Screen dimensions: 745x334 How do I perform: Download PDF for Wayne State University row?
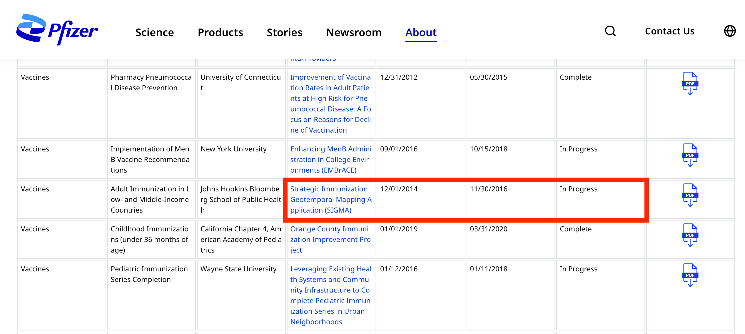point(690,275)
